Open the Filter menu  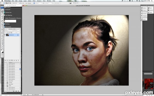34,1
